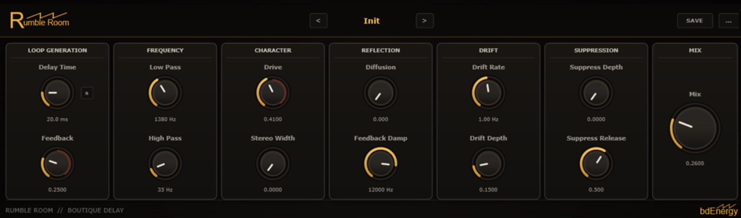Click the Low Pass label
This screenshot has width=741, height=218.
tap(165, 67)
